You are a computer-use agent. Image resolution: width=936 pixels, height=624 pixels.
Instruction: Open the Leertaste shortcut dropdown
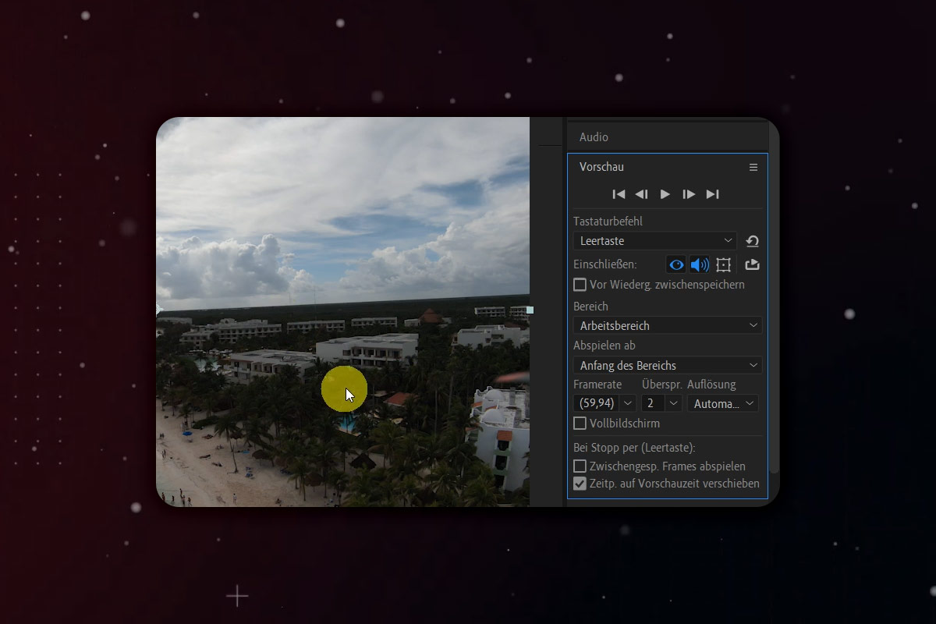(655, 241)
